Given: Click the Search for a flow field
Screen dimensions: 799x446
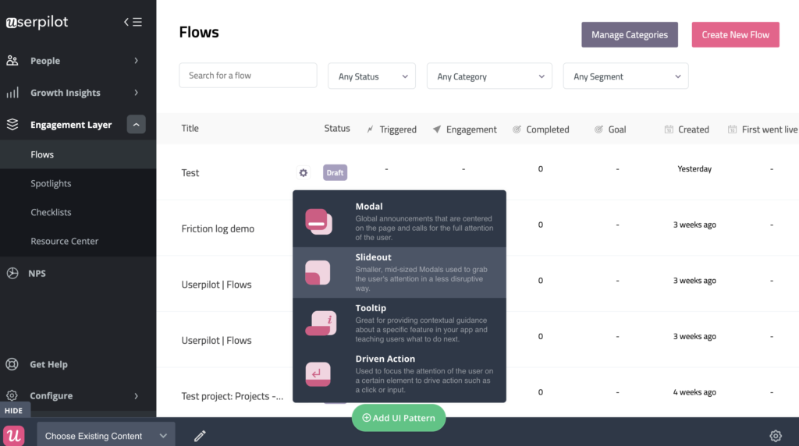Looking at the screenshot, I should [x=247, y=76].
